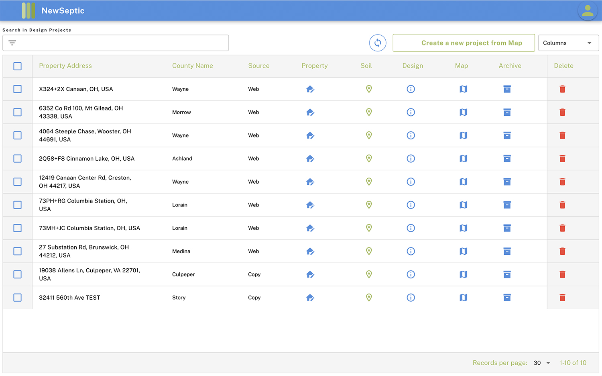Viewport: 602px width, 376px height.
Task: Open soil pin for 73PH+RG Columbia Station
Action: (369, 205)
